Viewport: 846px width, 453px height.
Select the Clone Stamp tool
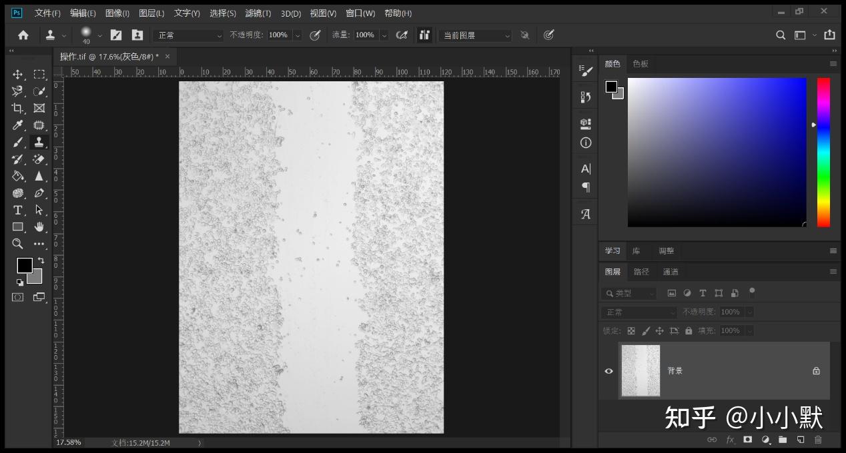tap(39, 142)
